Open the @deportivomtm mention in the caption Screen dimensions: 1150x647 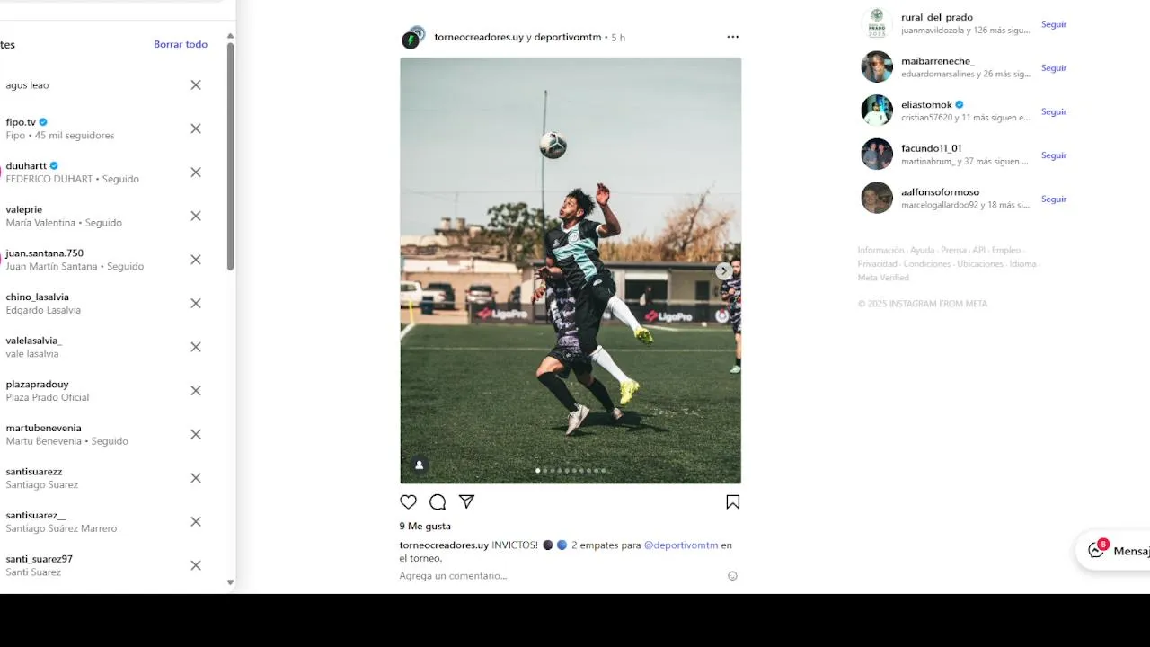click(681, 545)
